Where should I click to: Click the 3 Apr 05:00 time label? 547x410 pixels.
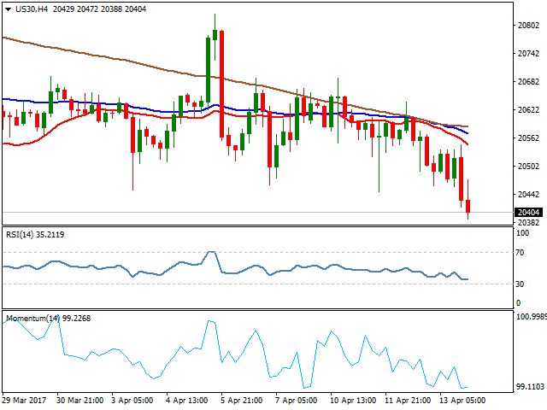click(x=132, y=401)
